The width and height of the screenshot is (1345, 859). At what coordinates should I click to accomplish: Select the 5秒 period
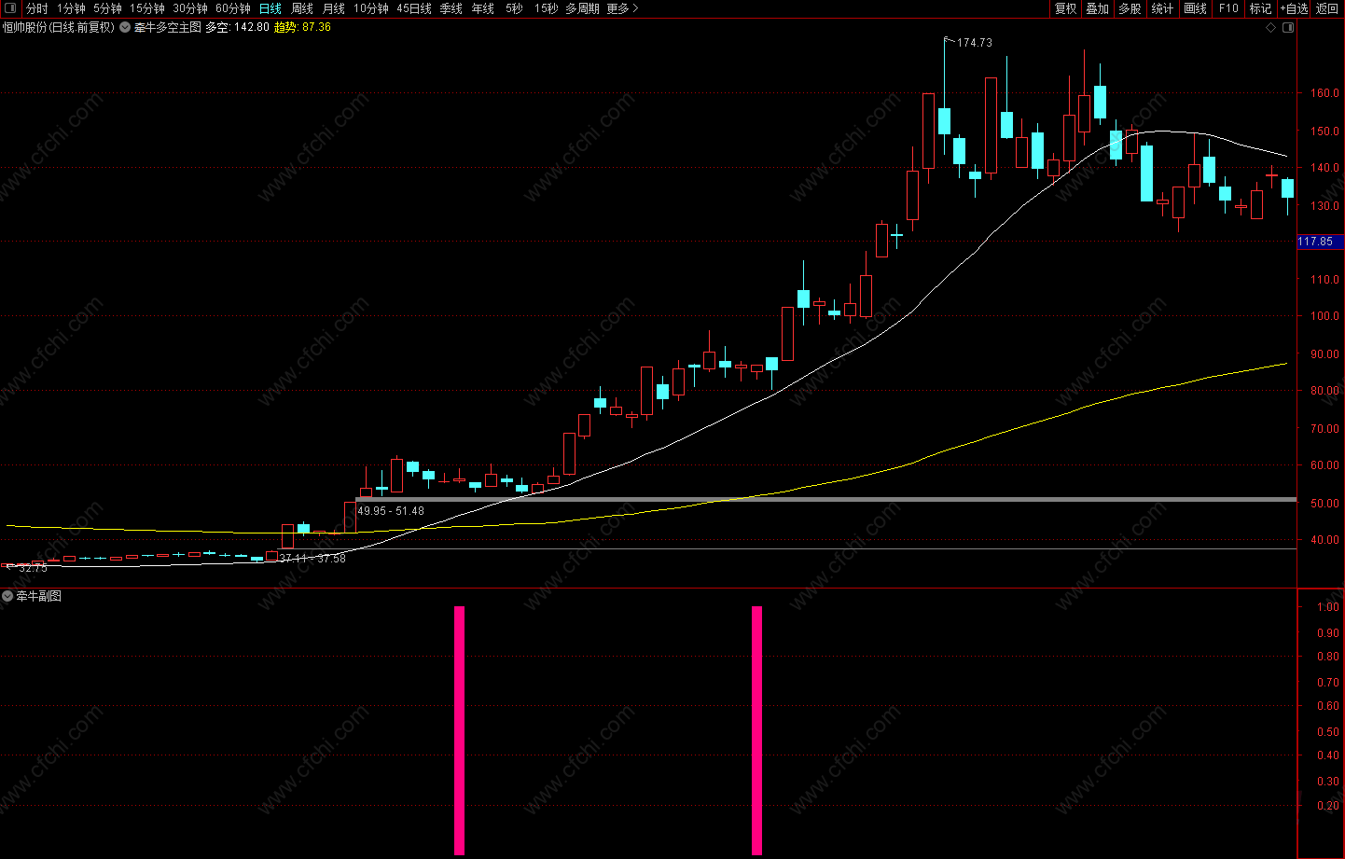coord(514,8)
